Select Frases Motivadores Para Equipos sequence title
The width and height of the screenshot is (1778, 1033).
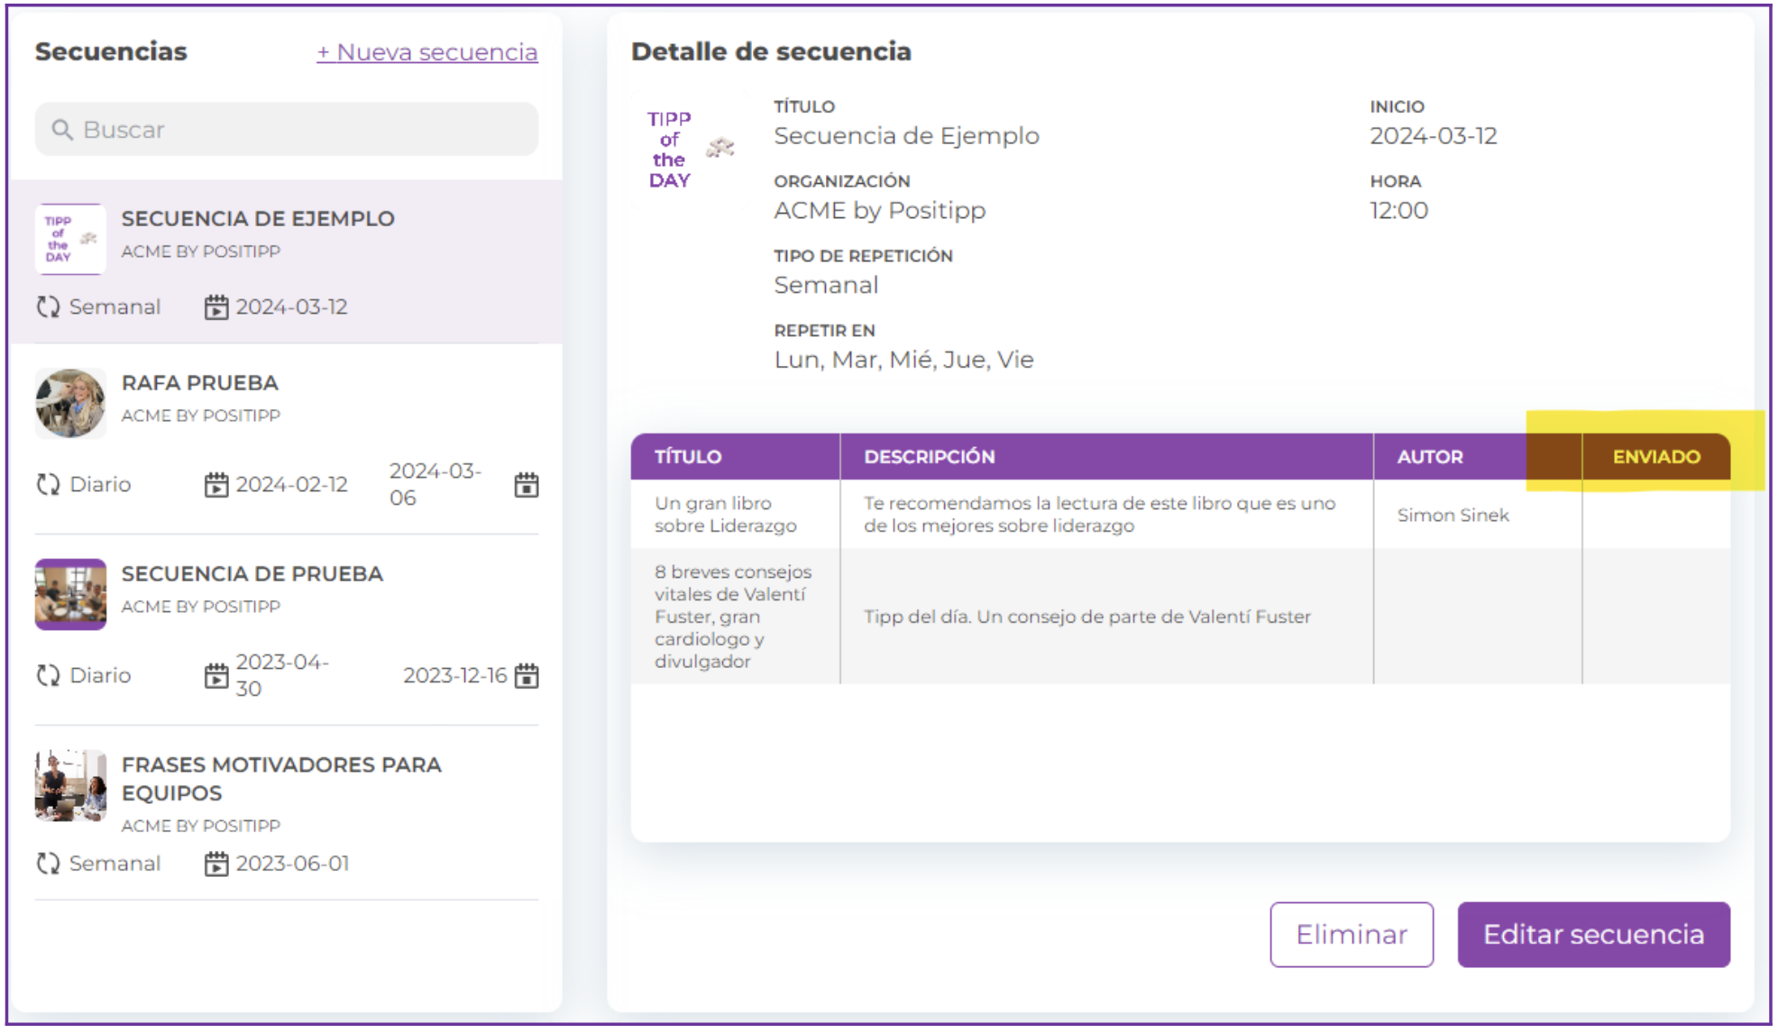pyautogui.click(x=281, y=779)
